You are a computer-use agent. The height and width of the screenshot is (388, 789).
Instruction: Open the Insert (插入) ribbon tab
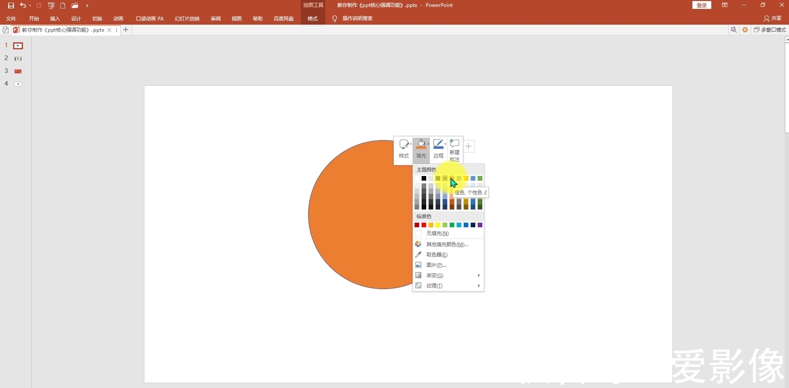coord(55,18)
